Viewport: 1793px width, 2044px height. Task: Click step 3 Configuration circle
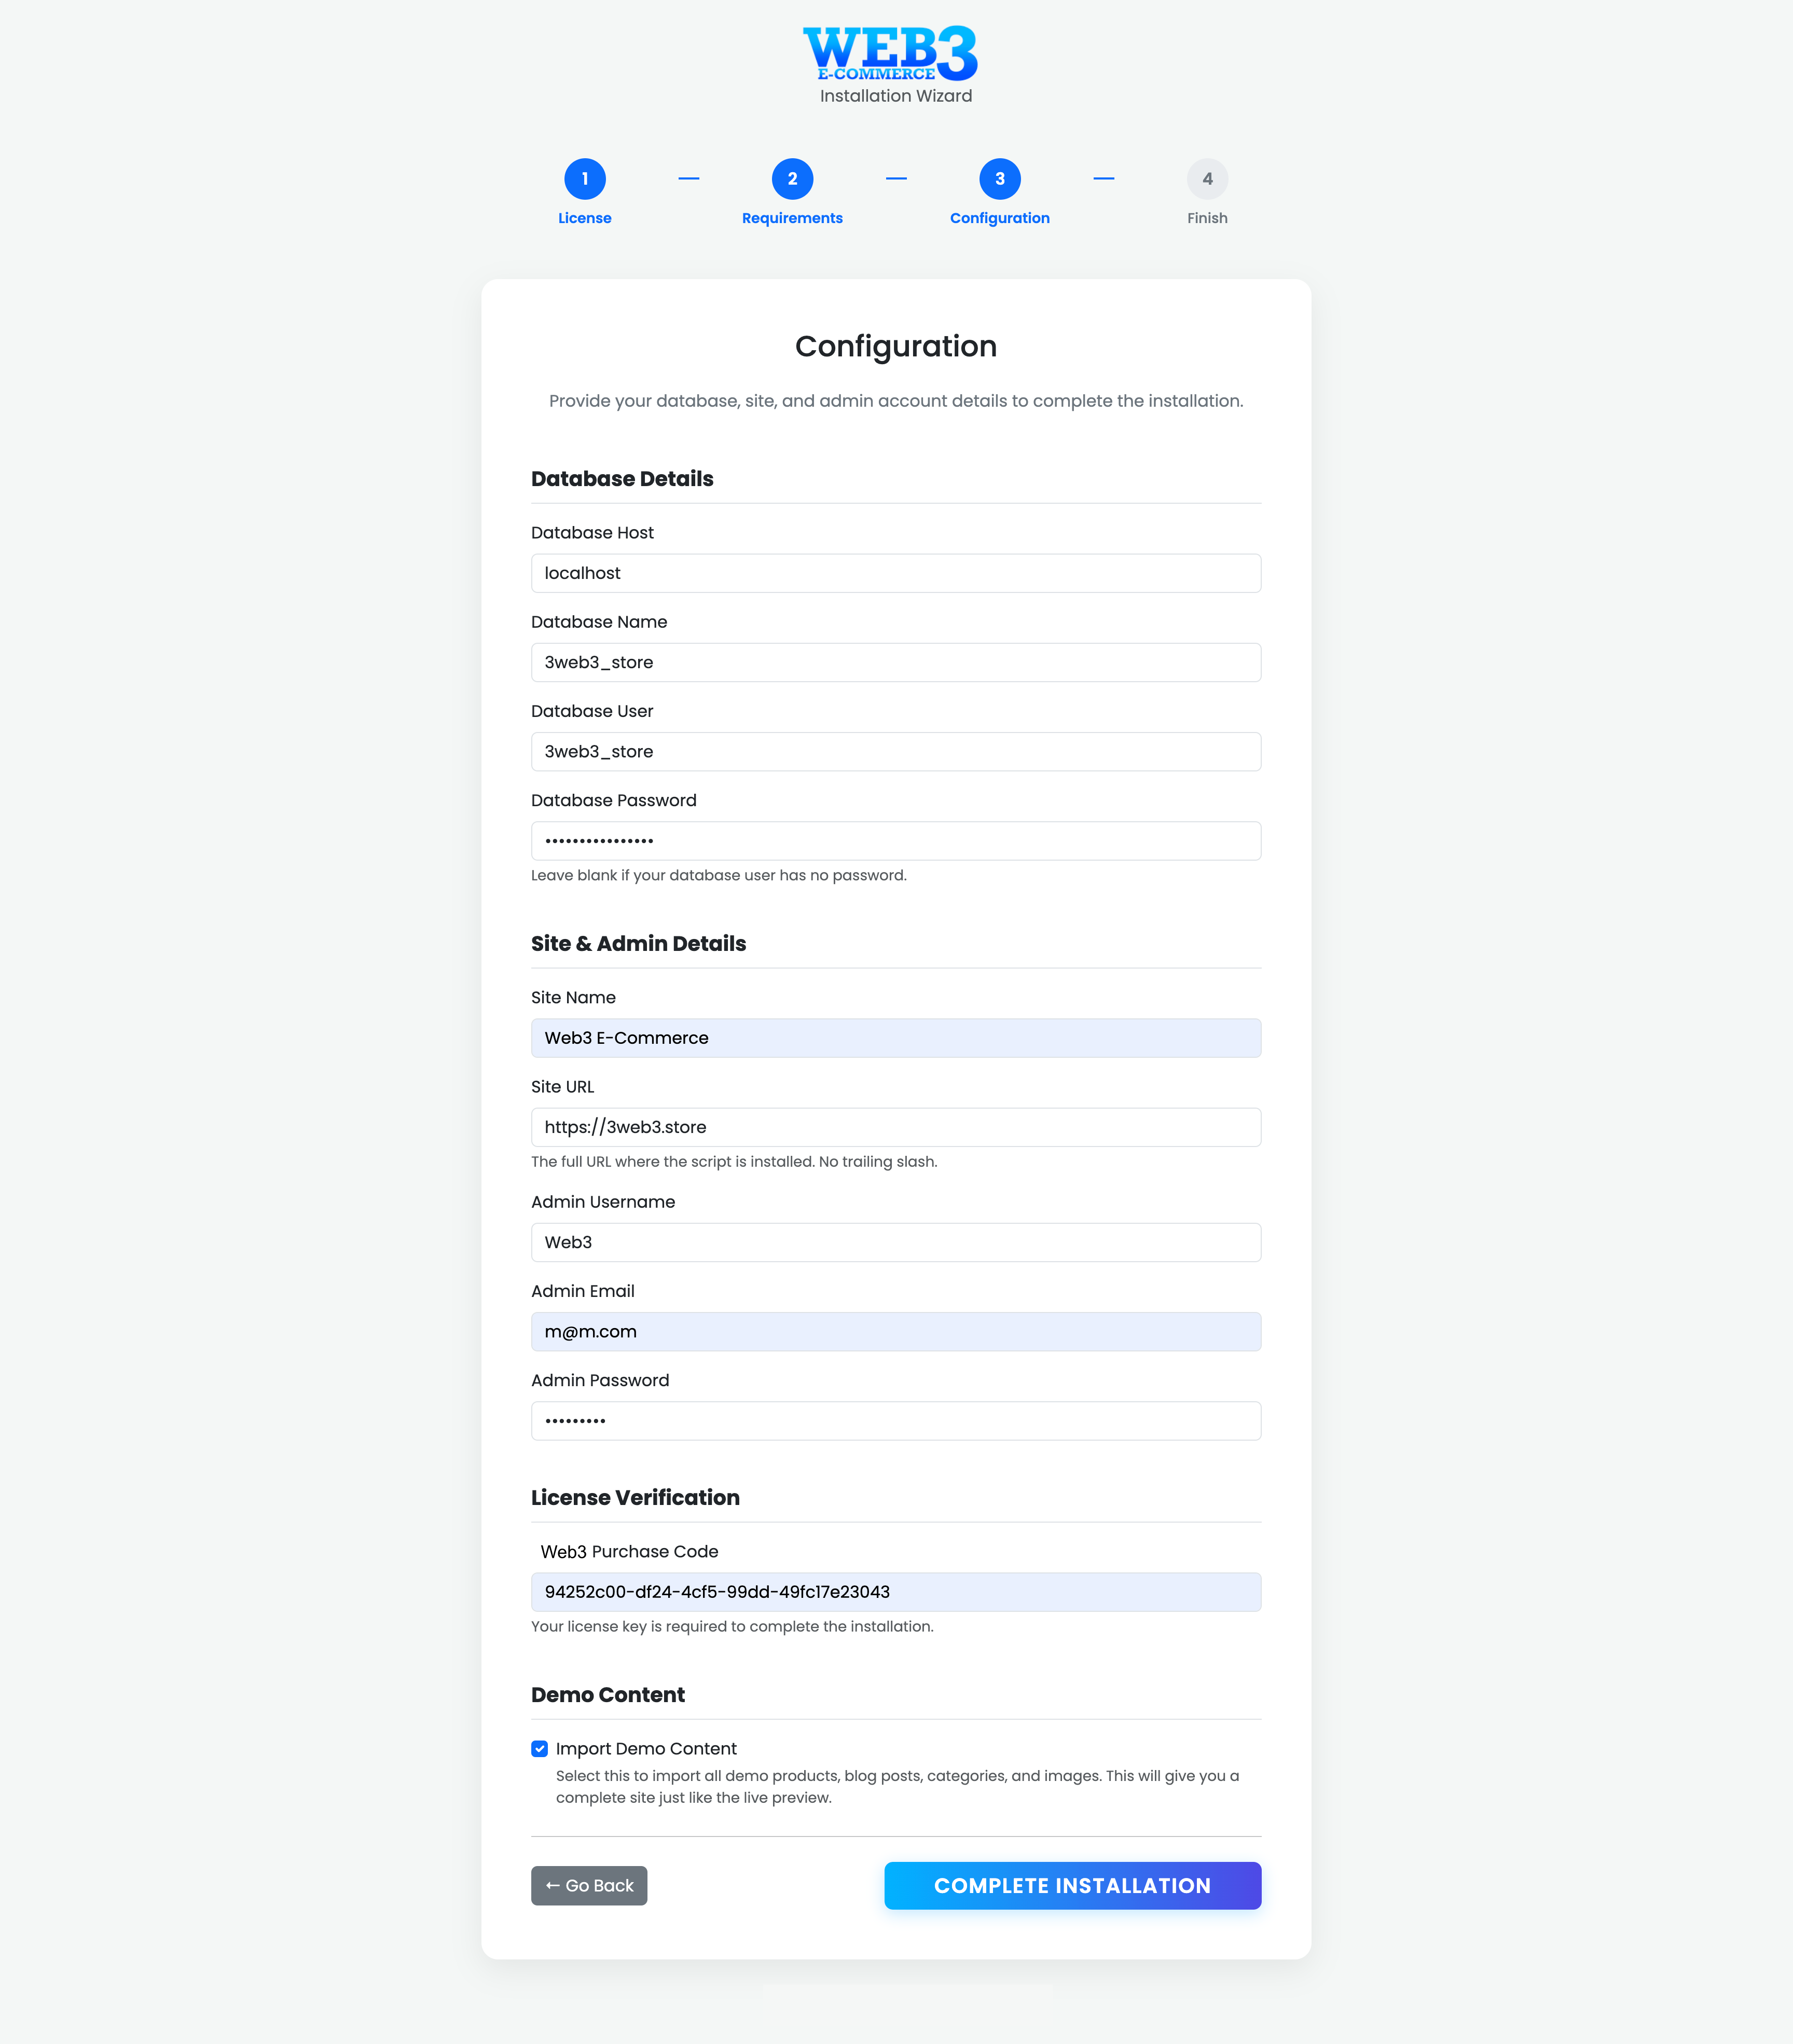click(999, 179)
